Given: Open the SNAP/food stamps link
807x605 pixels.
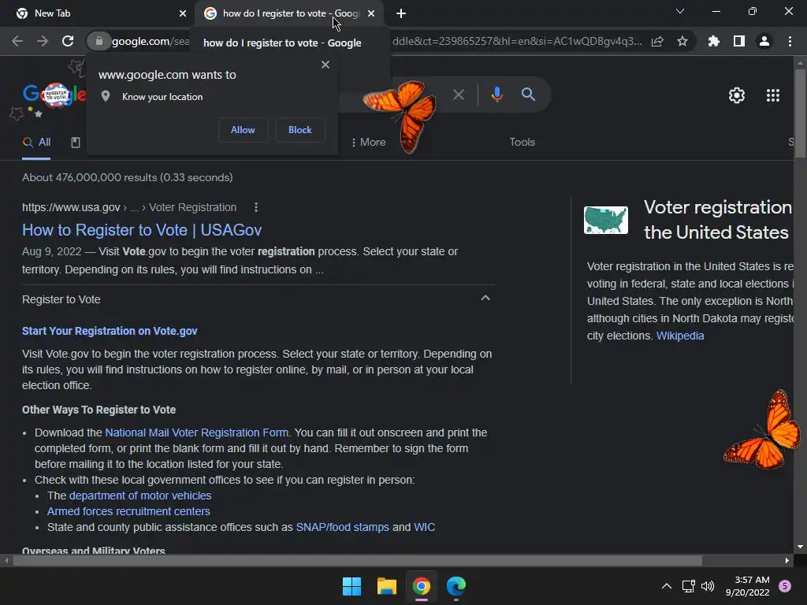Looking at the screenshot, I should click(x=343, y=527).
